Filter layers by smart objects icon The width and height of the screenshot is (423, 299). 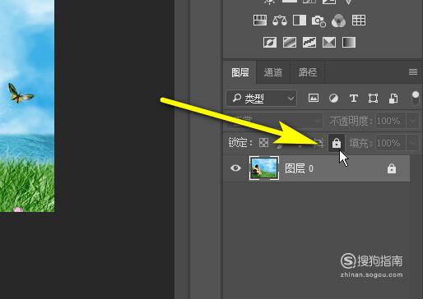[x=393, y=98]
